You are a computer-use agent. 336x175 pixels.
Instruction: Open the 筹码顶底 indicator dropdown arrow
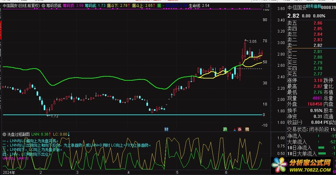pos(43,6)
